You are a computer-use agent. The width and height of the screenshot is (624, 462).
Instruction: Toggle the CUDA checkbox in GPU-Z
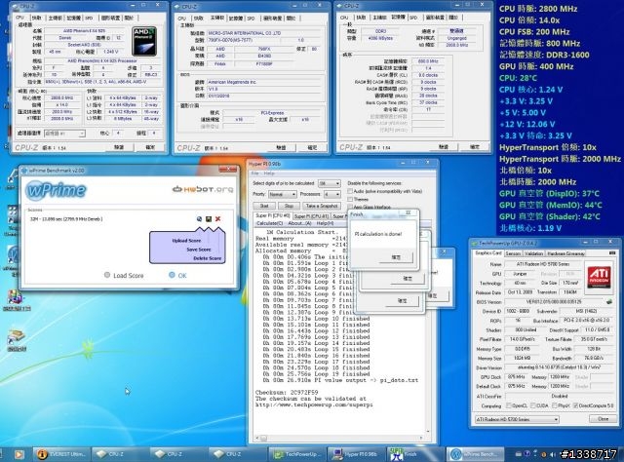pyautogui.click(x=533, y=405)
